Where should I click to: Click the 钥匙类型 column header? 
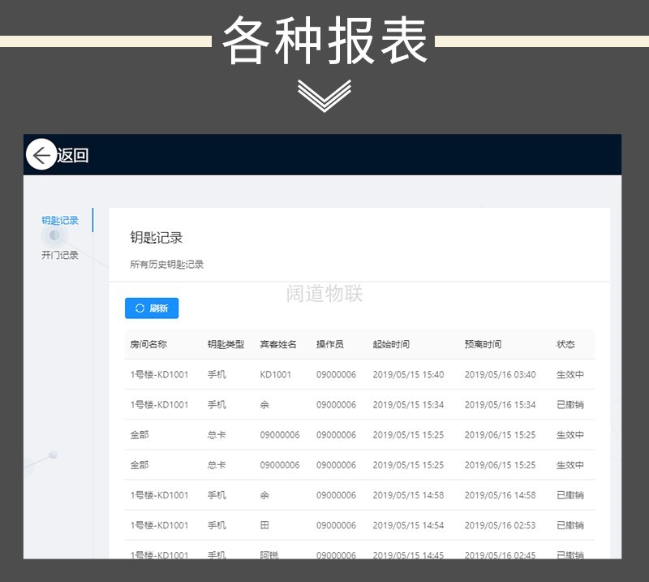tap(226, 344)
